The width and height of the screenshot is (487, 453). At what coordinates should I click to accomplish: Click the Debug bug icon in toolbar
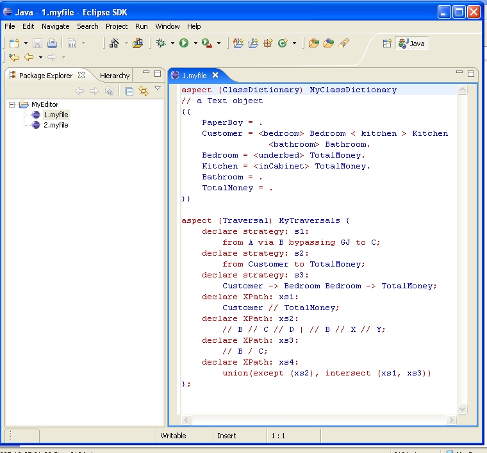(x=161, y=44)
